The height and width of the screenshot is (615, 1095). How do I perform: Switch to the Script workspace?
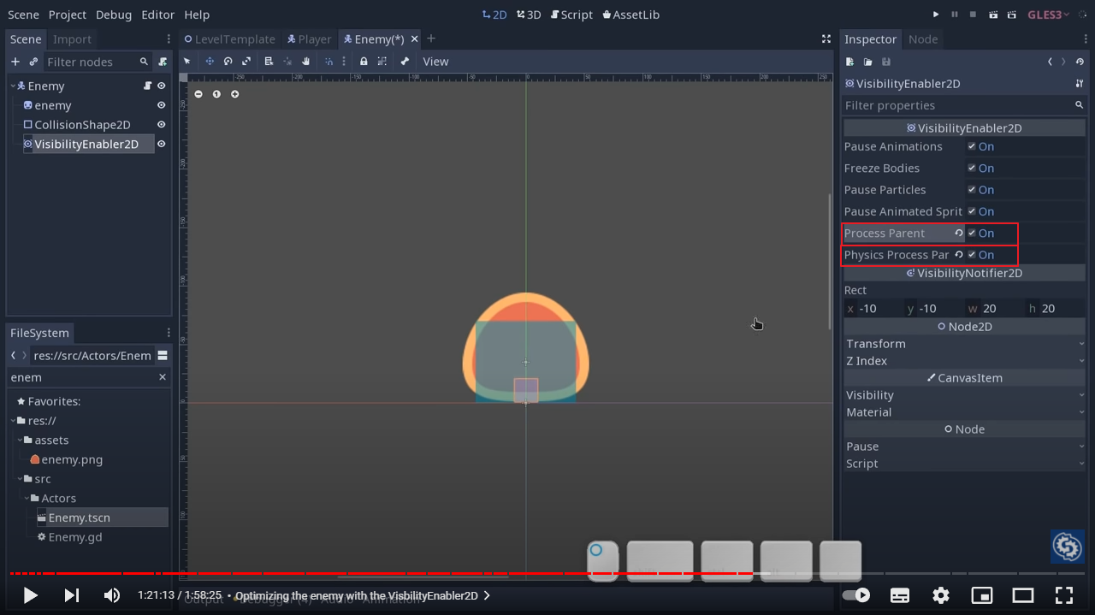(571, 15)
